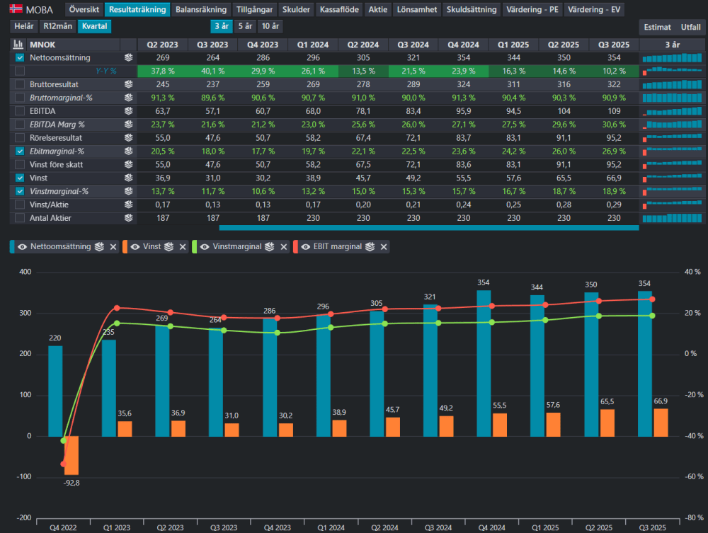The image size is (708, 533).
Task: Enable the Y-Y % row checkbox
Action: [20, 71]
